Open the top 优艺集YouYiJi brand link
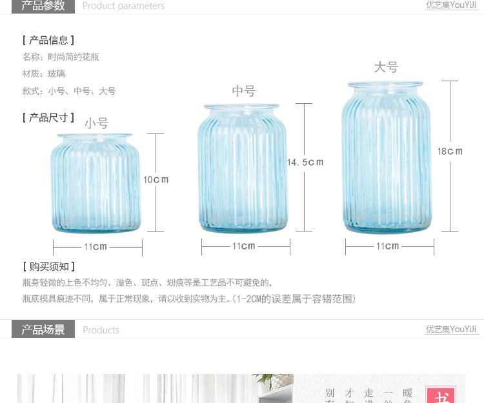Image resolution: width=484 pixels, height=403 pixels. click(451, 5)
